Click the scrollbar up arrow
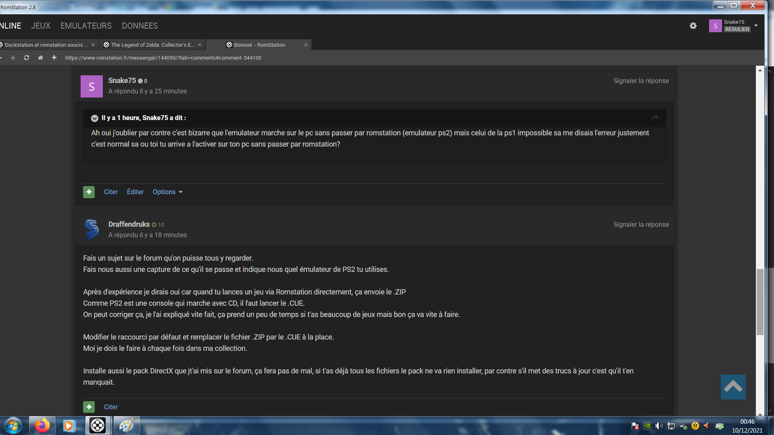Screen dimensions: 774x435 (x=760, y=70)
